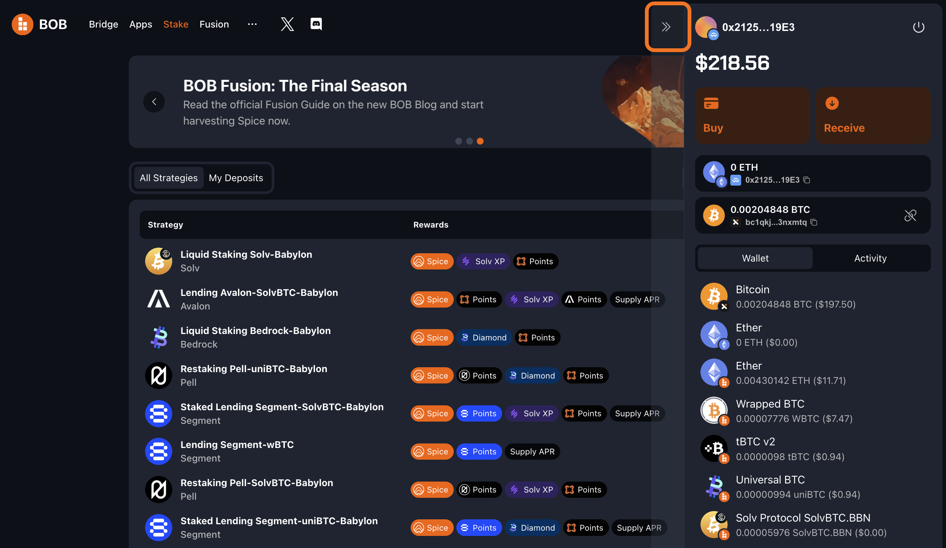Click the copy address icon next to bc1qkj...3nxmtq
The height and width of the screenshot is (548, 946).
[x=815, y=222]
